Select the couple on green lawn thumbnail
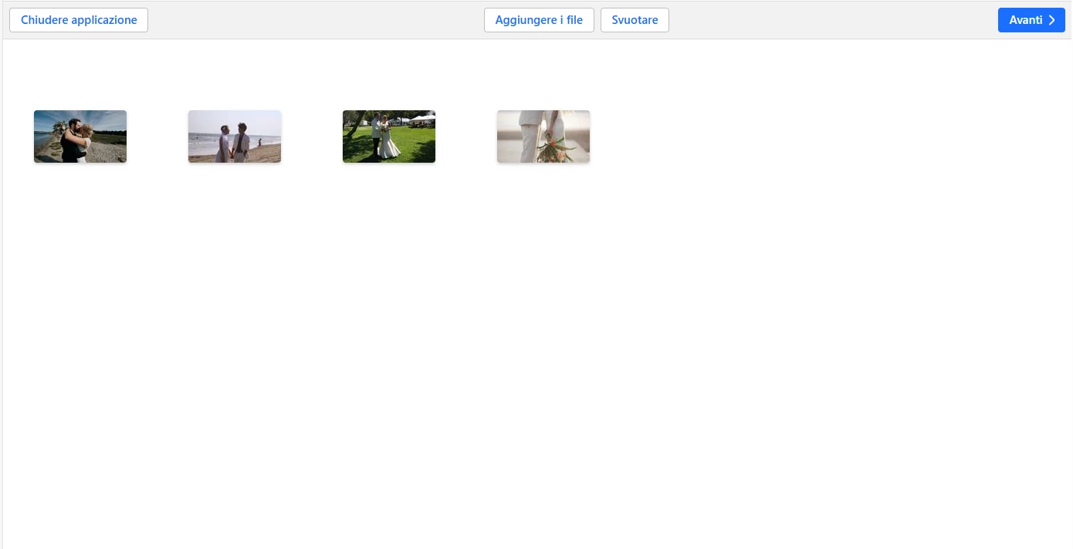The width and height of the screenshot is (1073, 549). pos(389,136)
